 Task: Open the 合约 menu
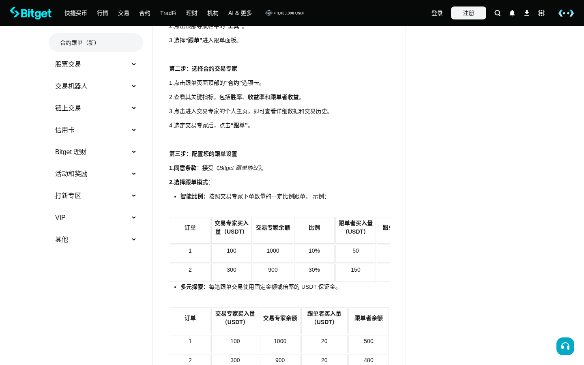coord(145,13)
